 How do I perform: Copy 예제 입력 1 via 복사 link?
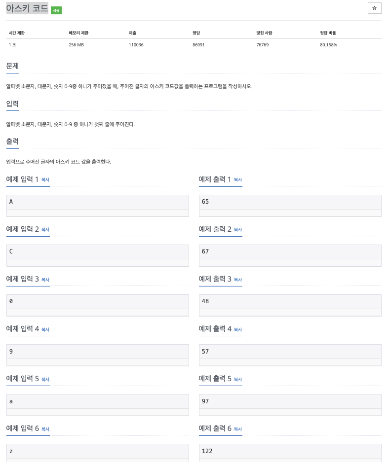45,180
